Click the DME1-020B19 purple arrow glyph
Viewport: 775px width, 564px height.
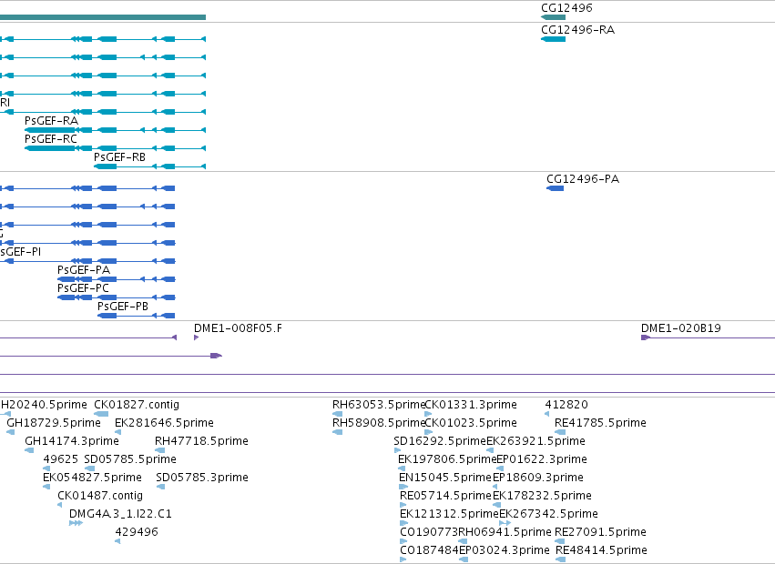point(646,337)
